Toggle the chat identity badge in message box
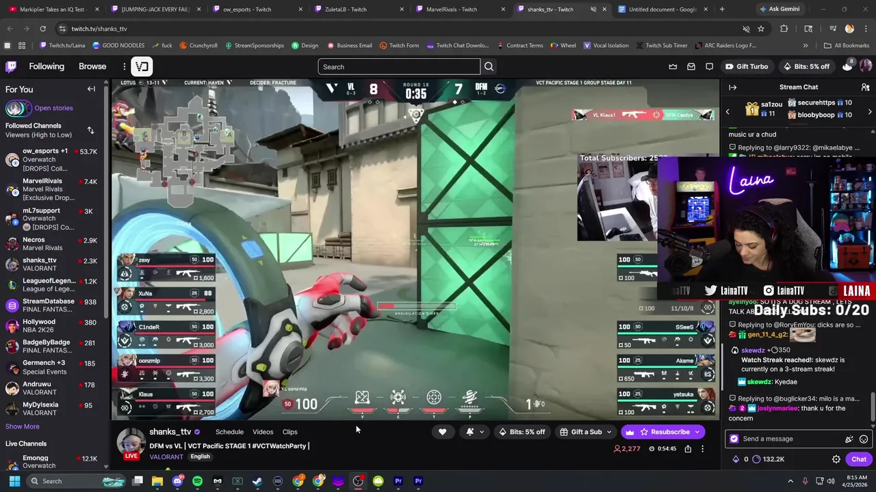The height and width of the screenshot is (492, 876). pyautogui.click(x=734, y=439)
